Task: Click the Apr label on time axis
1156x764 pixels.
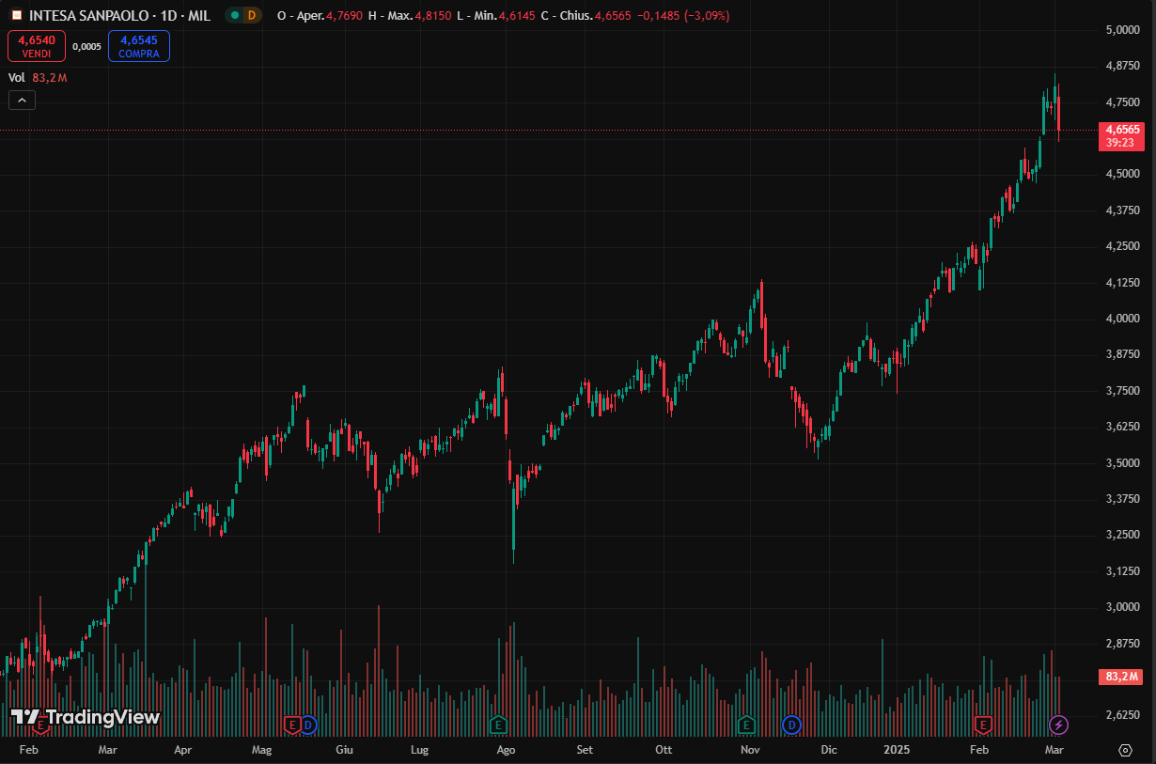Action: coord(183,750)
